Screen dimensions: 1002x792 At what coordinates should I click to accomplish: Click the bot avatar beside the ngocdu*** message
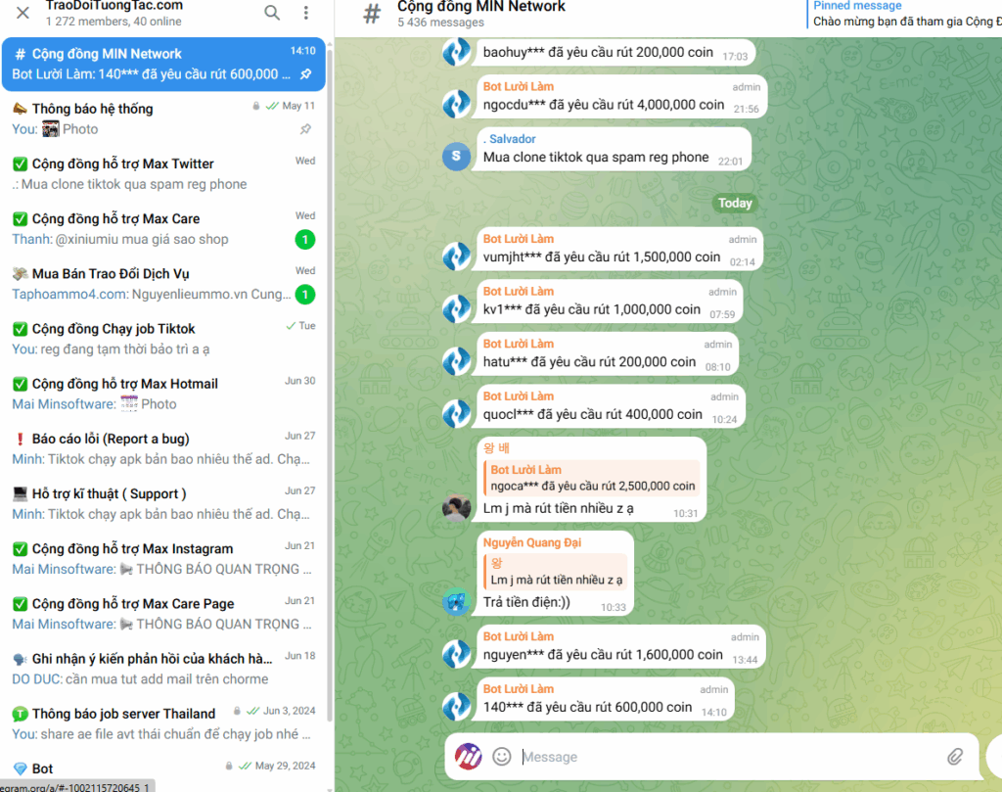point(456,104)
